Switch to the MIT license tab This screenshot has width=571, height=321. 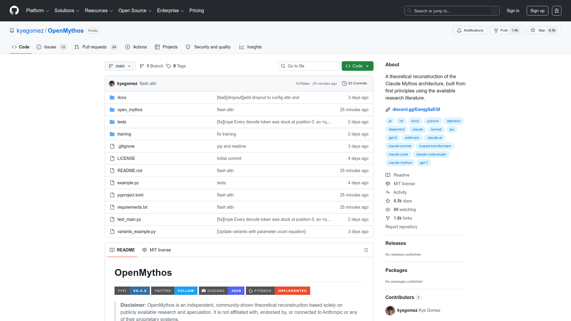157,250
